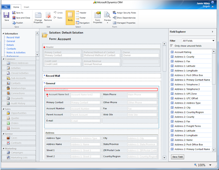Click the Save icon in the ribbon
The height and width of the screenshot is (170, 219).
click(7, 16)
